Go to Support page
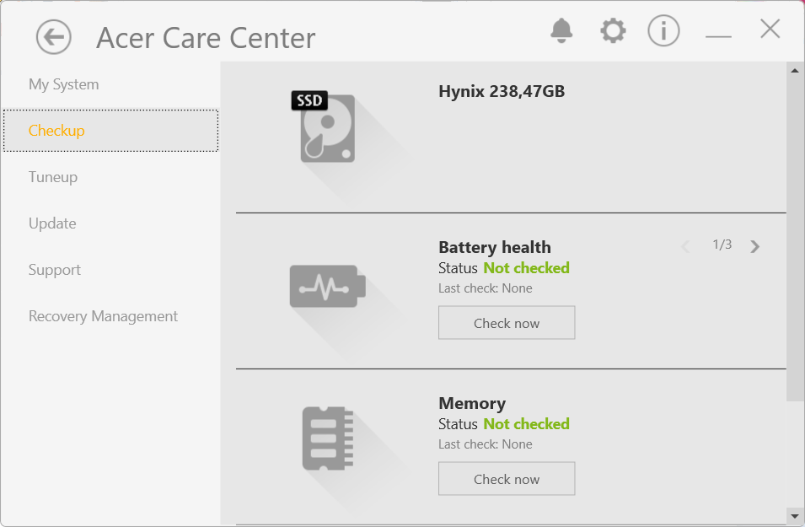The height and width of the screenshot is (527, 805). [x=55, y=270]
